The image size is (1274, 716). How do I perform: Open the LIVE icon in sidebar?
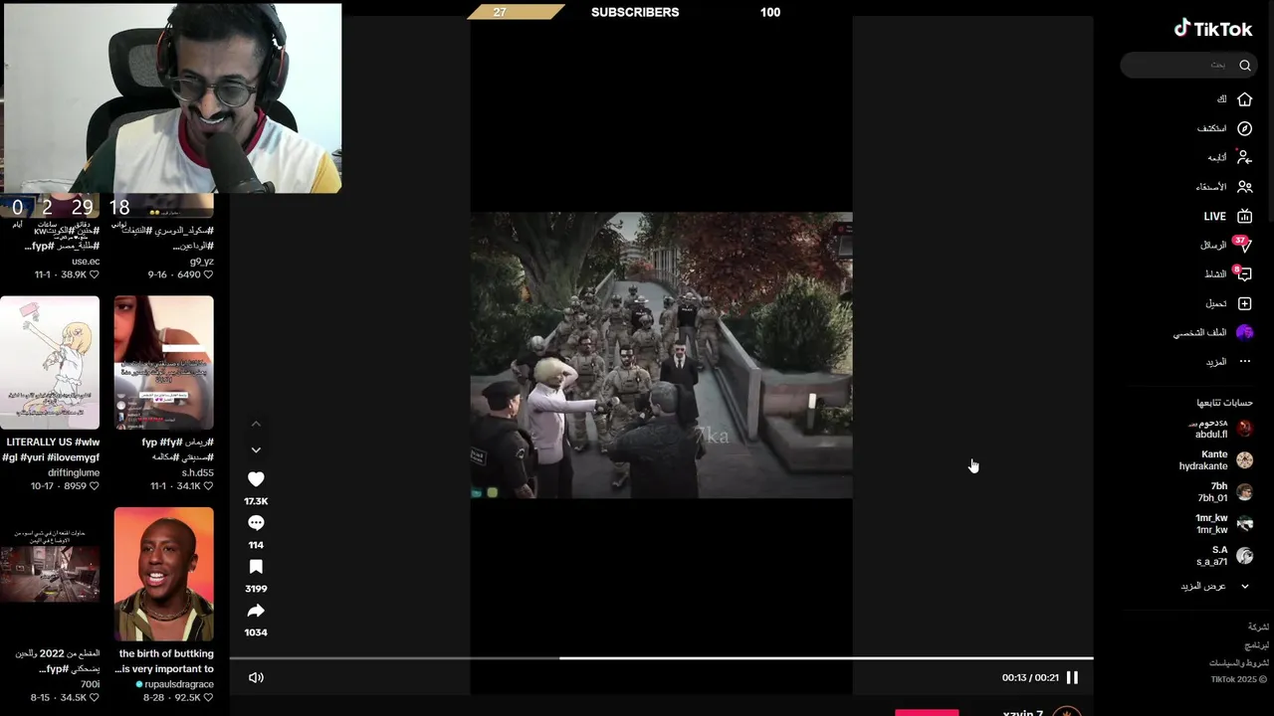tap(1244, 216)
